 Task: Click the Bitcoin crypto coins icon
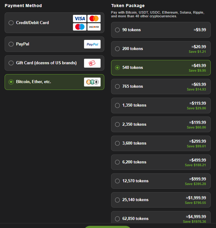pos(92,82)
